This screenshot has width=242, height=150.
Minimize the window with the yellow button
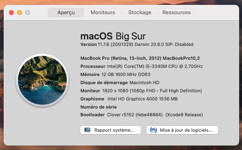point(19,13)
